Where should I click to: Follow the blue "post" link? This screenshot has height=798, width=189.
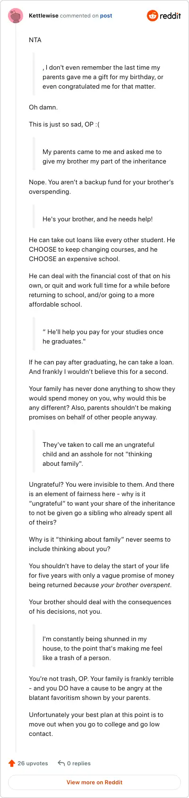pyautogui.click(x=106, y=16)
